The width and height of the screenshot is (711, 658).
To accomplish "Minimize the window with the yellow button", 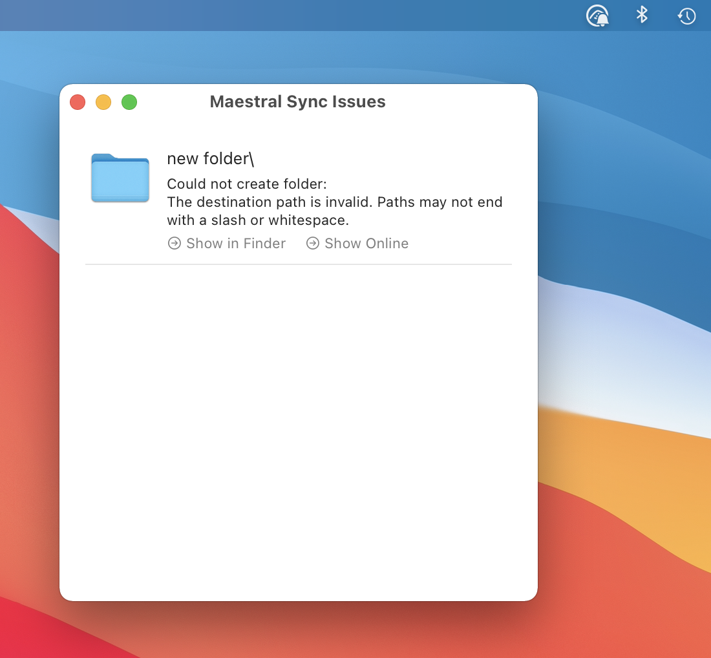I will point(103,102).
